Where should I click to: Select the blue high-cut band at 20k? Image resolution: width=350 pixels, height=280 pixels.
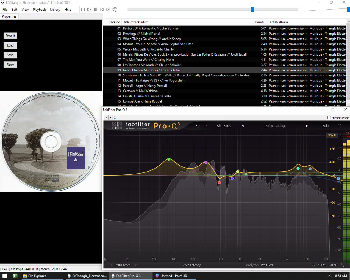(x=338, y=178)
